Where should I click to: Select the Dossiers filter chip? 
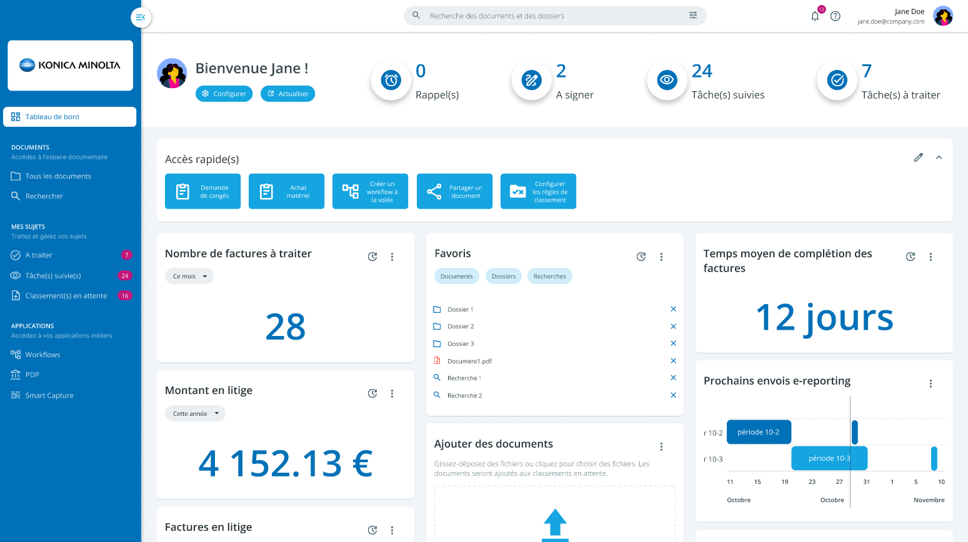pos(503,276)
